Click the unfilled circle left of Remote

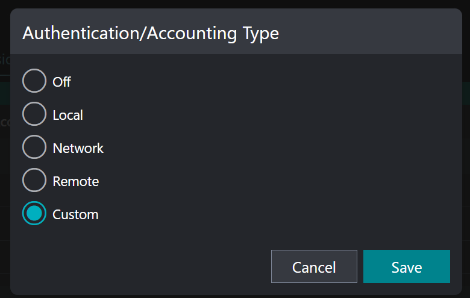(34, 181)
